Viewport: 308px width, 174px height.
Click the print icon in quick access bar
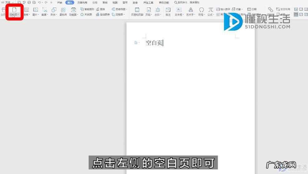(29, 2)
